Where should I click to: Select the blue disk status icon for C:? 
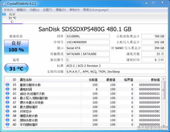tap(4, 14)
